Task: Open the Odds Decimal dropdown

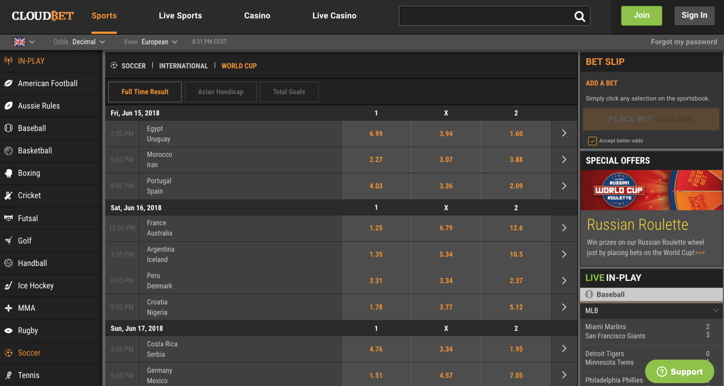Action: tap(88, 42)
